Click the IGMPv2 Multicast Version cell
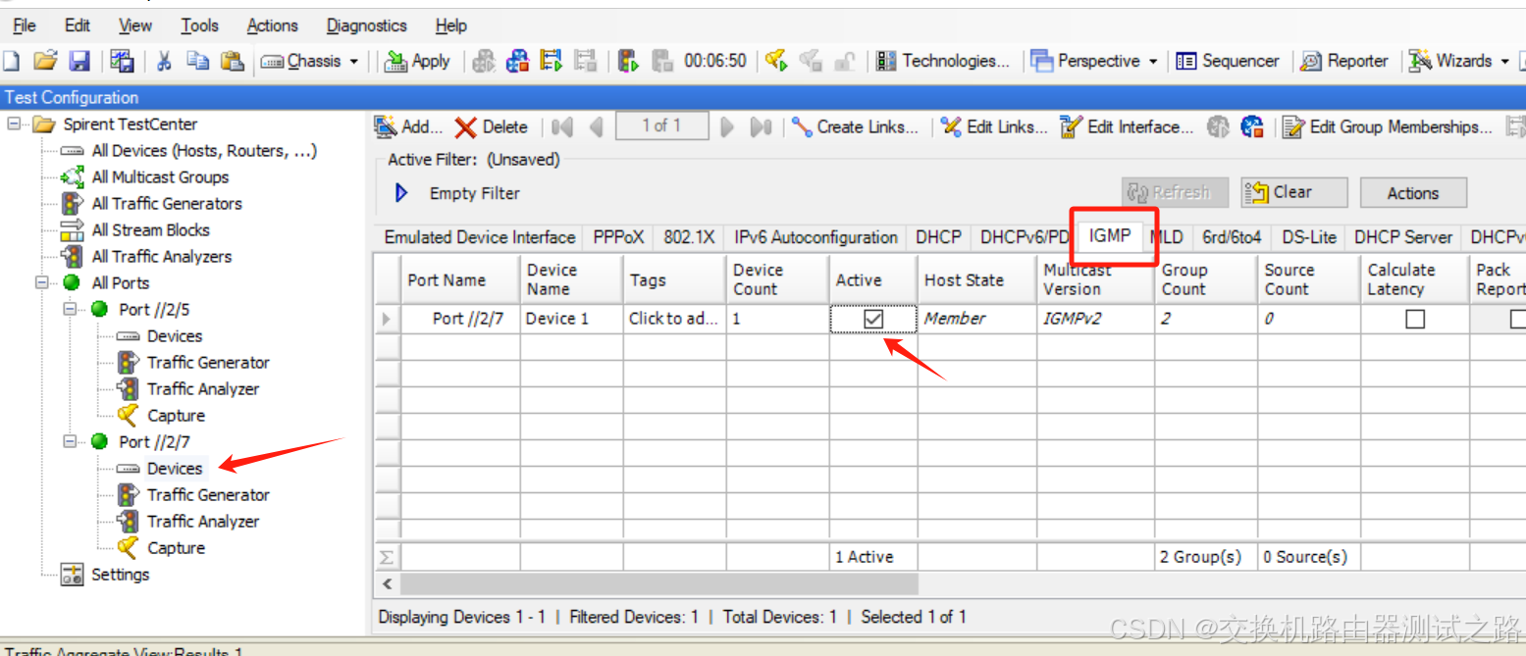1526x656 pixels. [x=1095, y=319]
